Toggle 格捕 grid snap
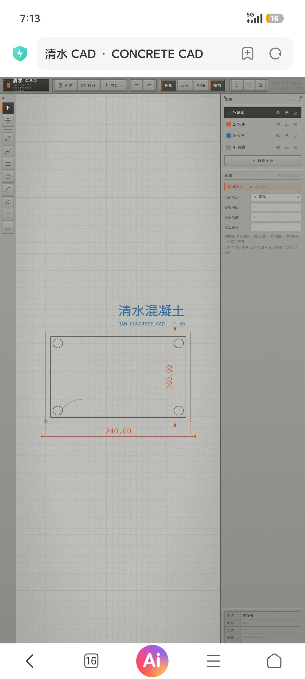 [x=201, y=85]
